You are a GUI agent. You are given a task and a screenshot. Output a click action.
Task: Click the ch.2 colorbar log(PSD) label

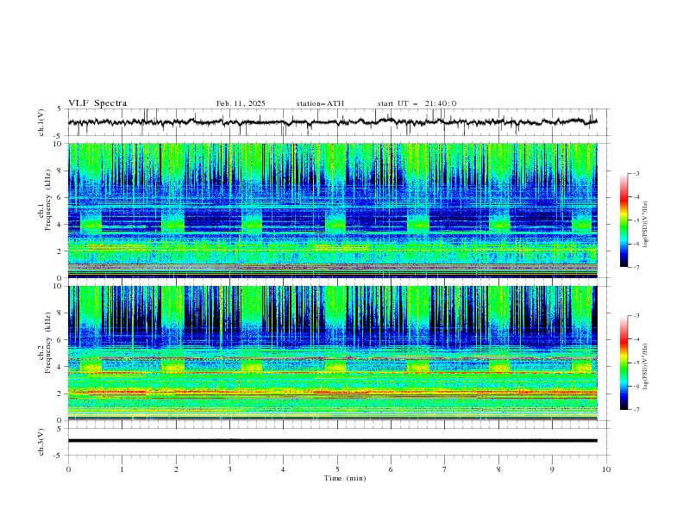(x=647, y=367)
